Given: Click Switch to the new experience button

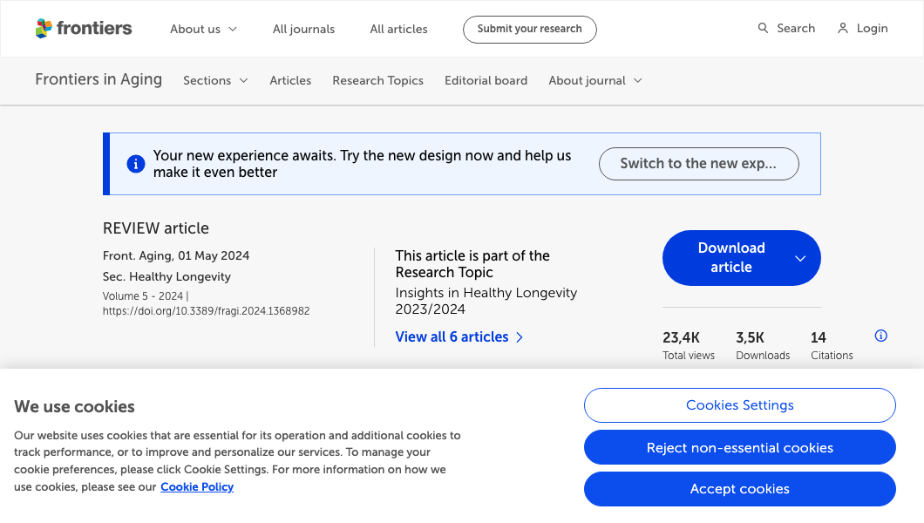Looking at the screenshot, I should point(698,164).
